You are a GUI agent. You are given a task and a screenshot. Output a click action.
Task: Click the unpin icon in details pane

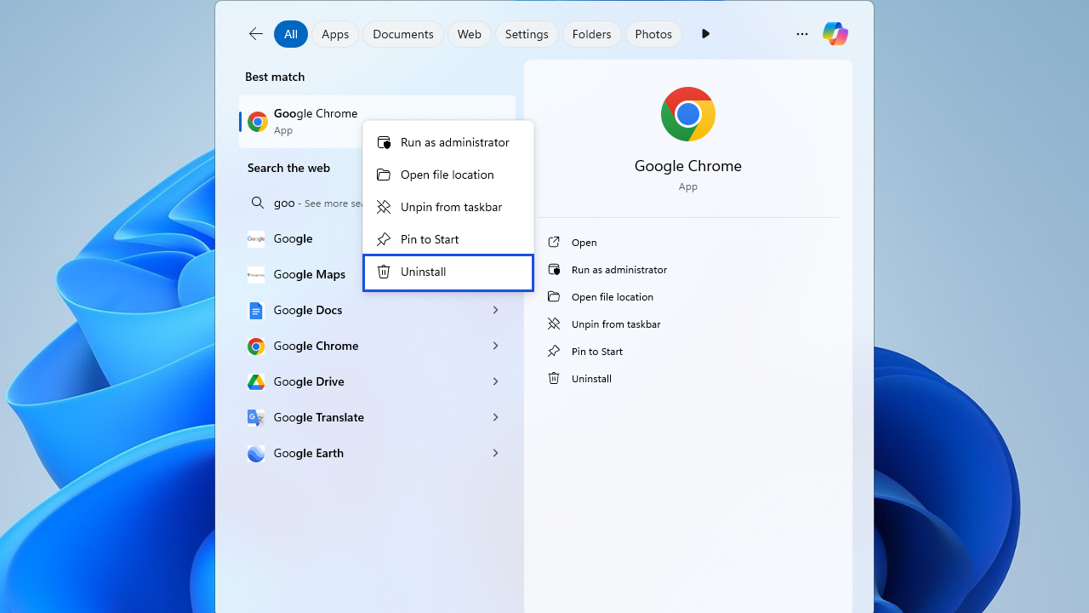click(x=554, y=324)
